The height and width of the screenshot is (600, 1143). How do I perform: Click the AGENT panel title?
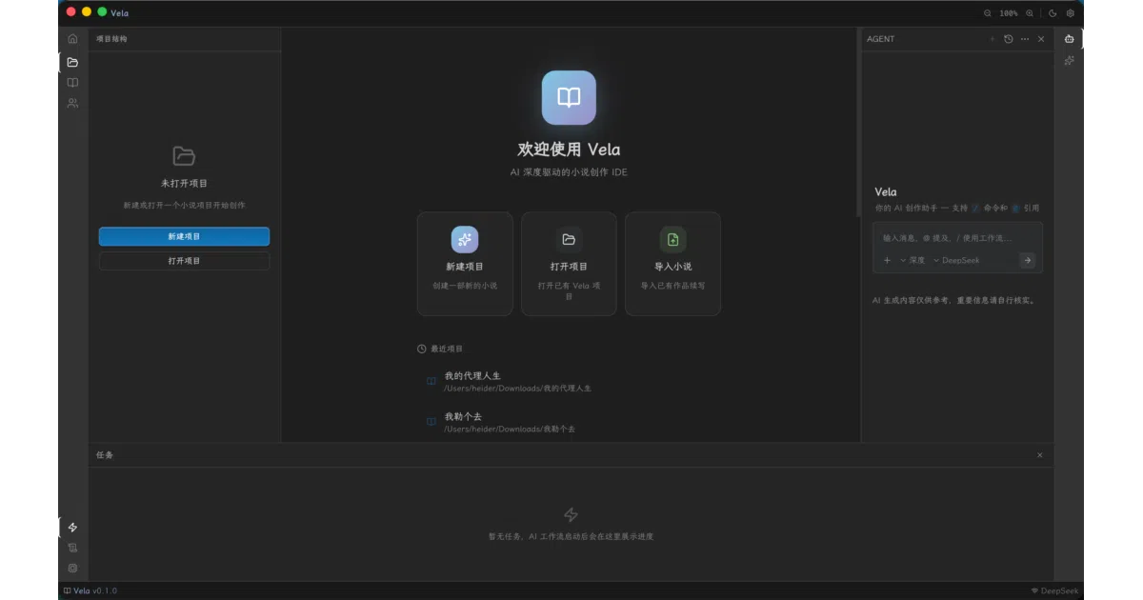[880, 39]
